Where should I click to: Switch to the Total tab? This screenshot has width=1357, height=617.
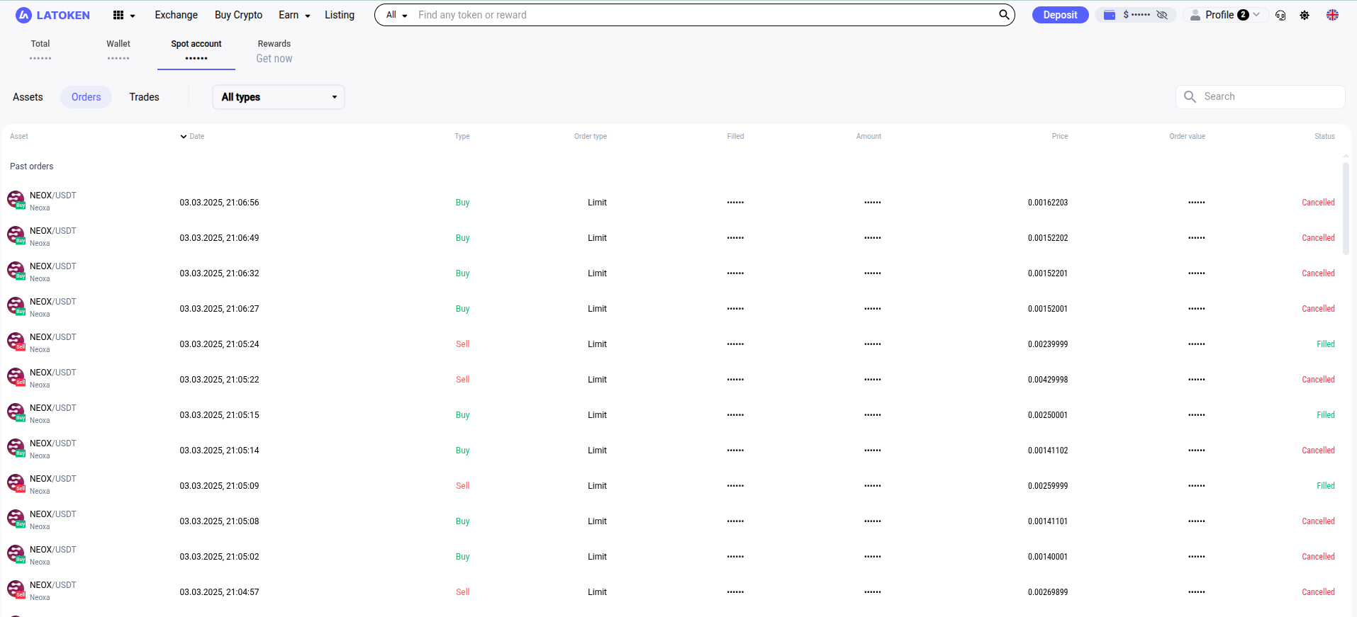[40, 50]
